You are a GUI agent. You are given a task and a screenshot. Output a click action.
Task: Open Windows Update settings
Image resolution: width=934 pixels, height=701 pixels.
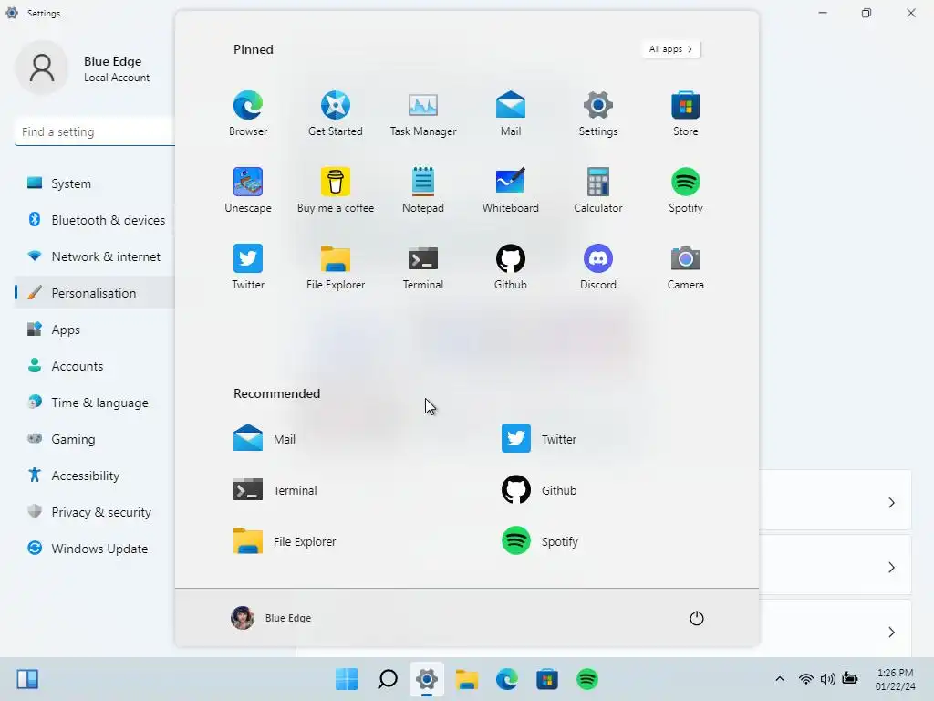(94, 549)
